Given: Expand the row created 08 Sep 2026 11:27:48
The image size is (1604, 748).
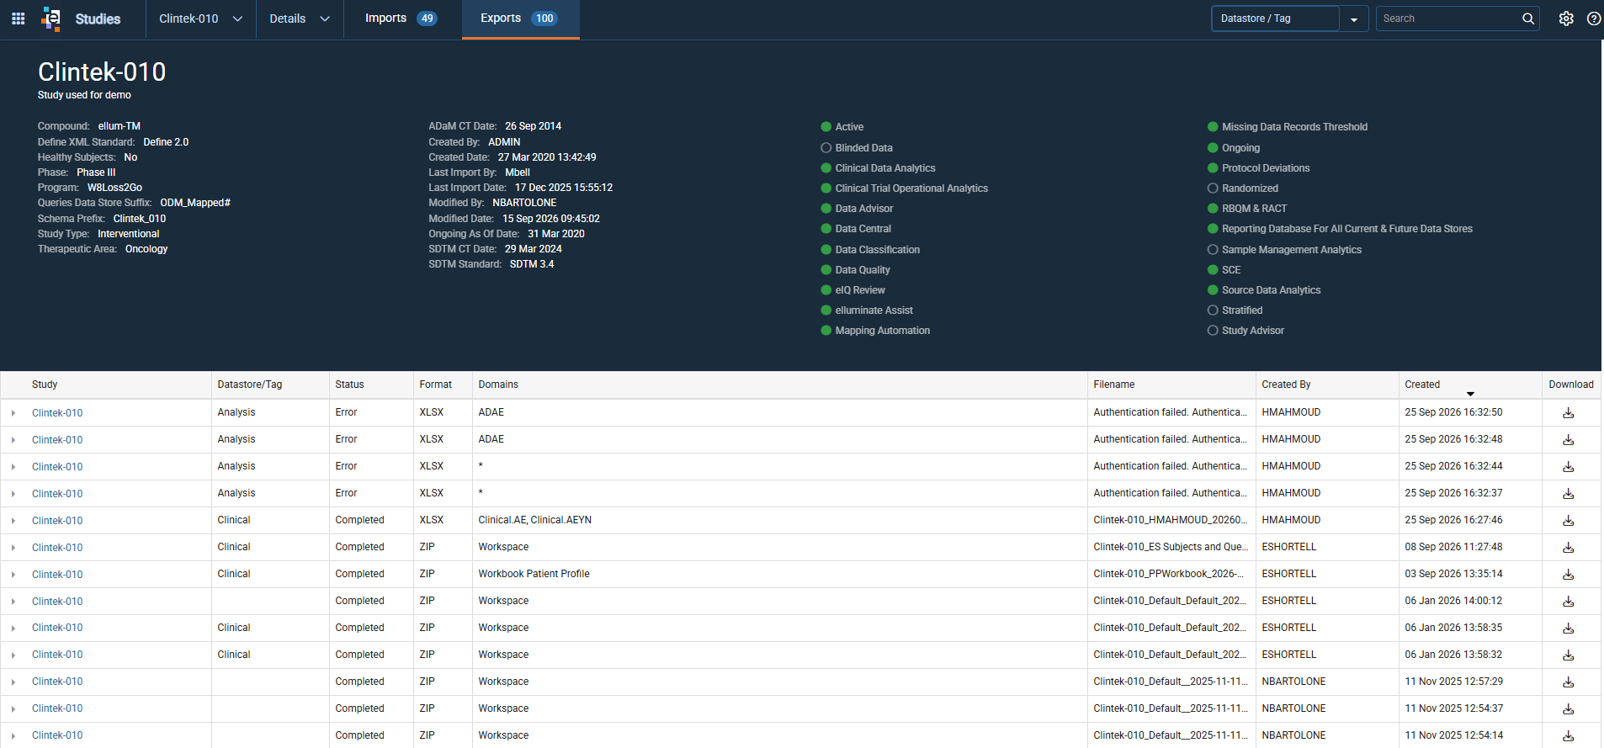Looking at the screenshot, I should tap(13, 548).
